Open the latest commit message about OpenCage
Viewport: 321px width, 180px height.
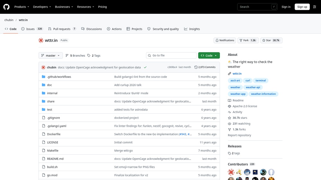(x=99, y=67)
